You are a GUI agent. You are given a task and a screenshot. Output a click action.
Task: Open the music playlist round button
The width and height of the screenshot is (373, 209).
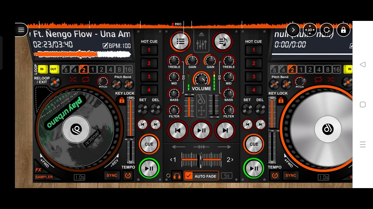(x=222, y=42)
